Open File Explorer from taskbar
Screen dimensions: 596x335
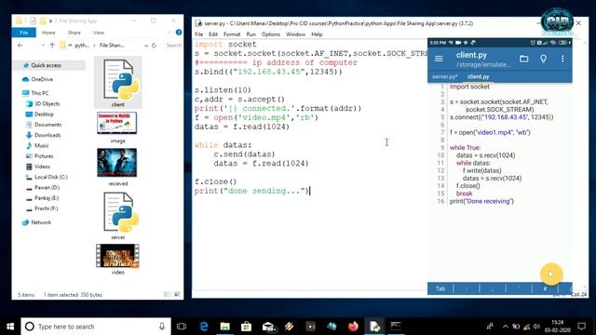pos(224,327)
